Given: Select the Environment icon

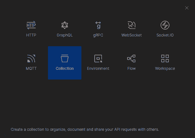Looking at the screenshot, I should tap(98, 58).
